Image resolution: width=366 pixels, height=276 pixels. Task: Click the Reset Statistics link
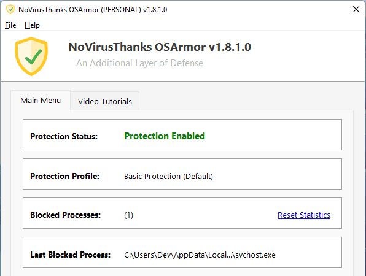(304, 215)
